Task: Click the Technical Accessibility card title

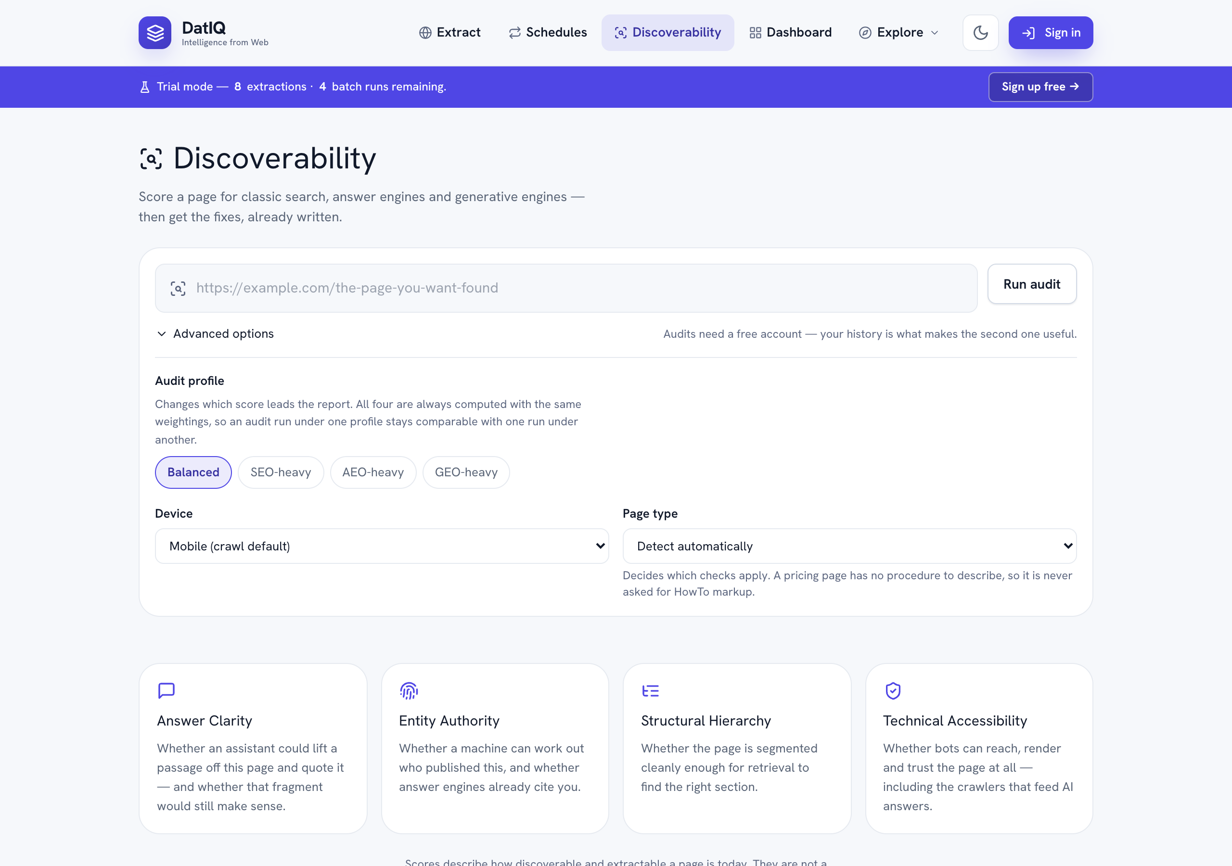Action: [955, 721]
